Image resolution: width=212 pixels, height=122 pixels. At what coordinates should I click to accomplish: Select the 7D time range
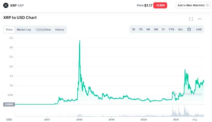click(x=141, y=29)
